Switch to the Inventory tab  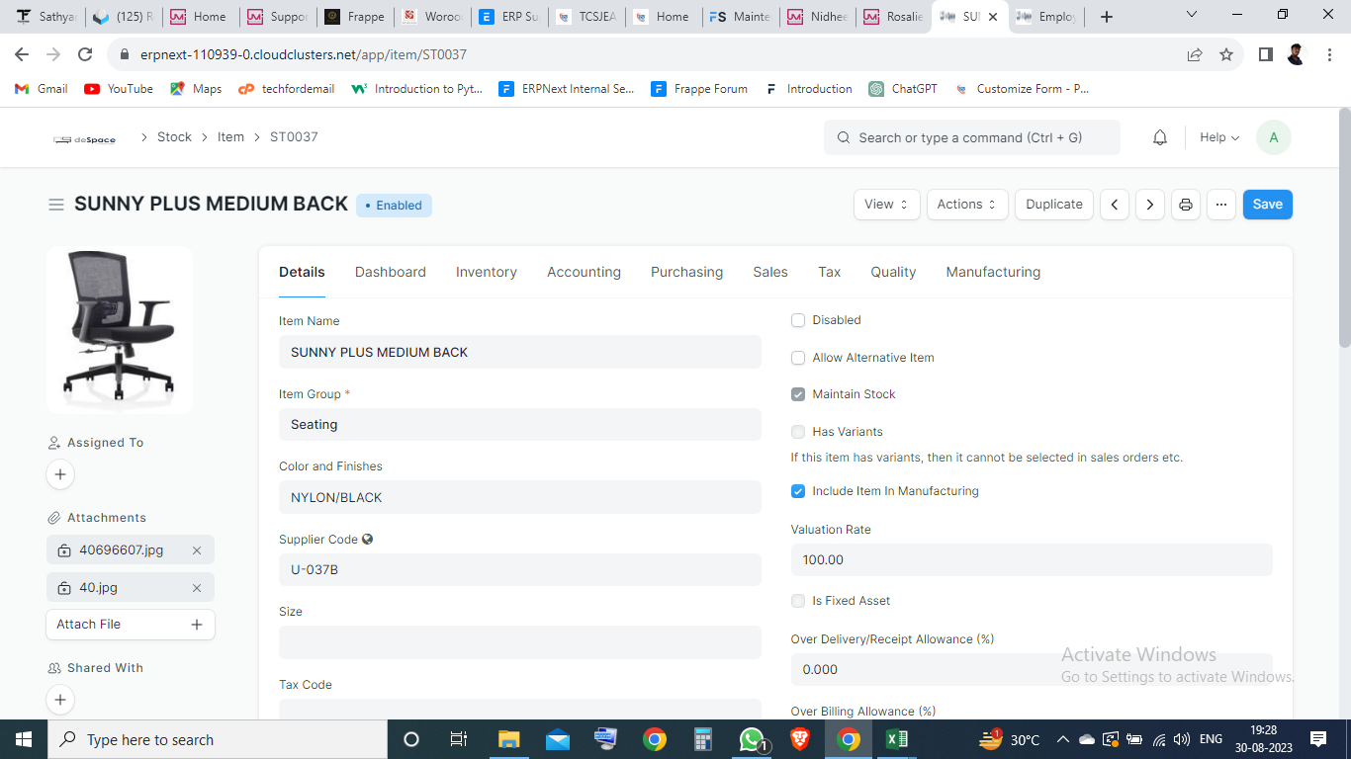pyautogui.click(x=486, y=273)
